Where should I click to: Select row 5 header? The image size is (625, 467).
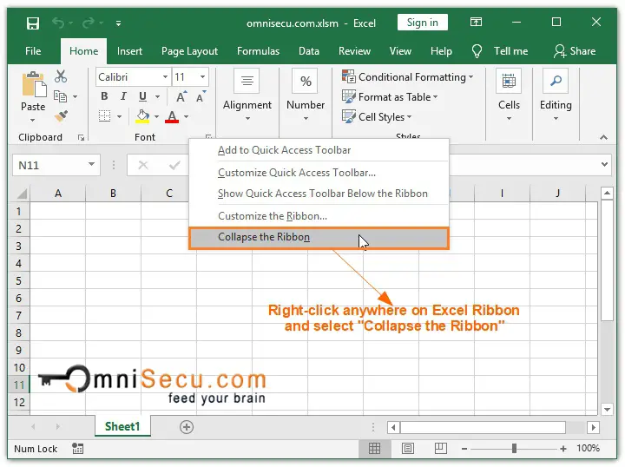coord(18,281)
